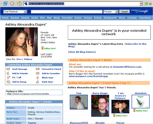Screen dimensions: 153x124
Task: Open the Comedy navigation item
Action: click(x=132, y=18)
